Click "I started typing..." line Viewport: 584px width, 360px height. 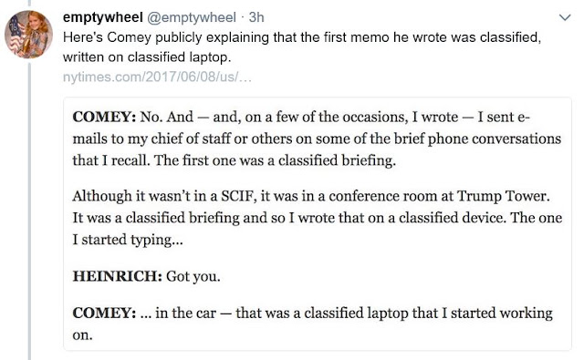[128, 240]
